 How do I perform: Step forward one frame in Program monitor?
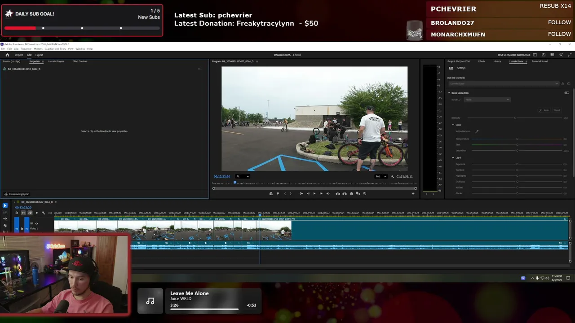321,193
